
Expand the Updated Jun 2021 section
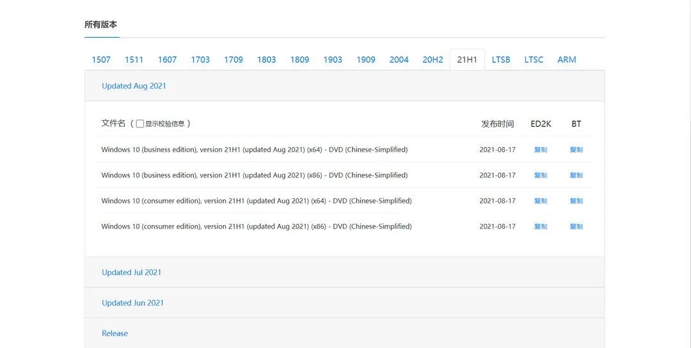[132, 303]
